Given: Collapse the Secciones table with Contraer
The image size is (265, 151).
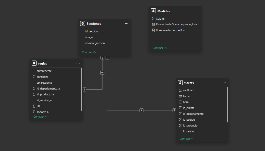Looking at the screenshot, I should pyautogui.click(x=89, y=52).
